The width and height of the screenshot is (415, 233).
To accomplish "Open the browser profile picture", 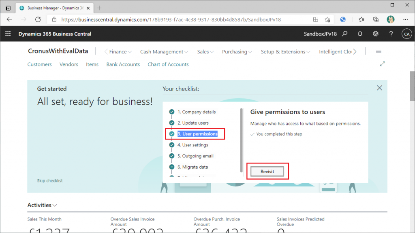I will [x=390, y=19].
